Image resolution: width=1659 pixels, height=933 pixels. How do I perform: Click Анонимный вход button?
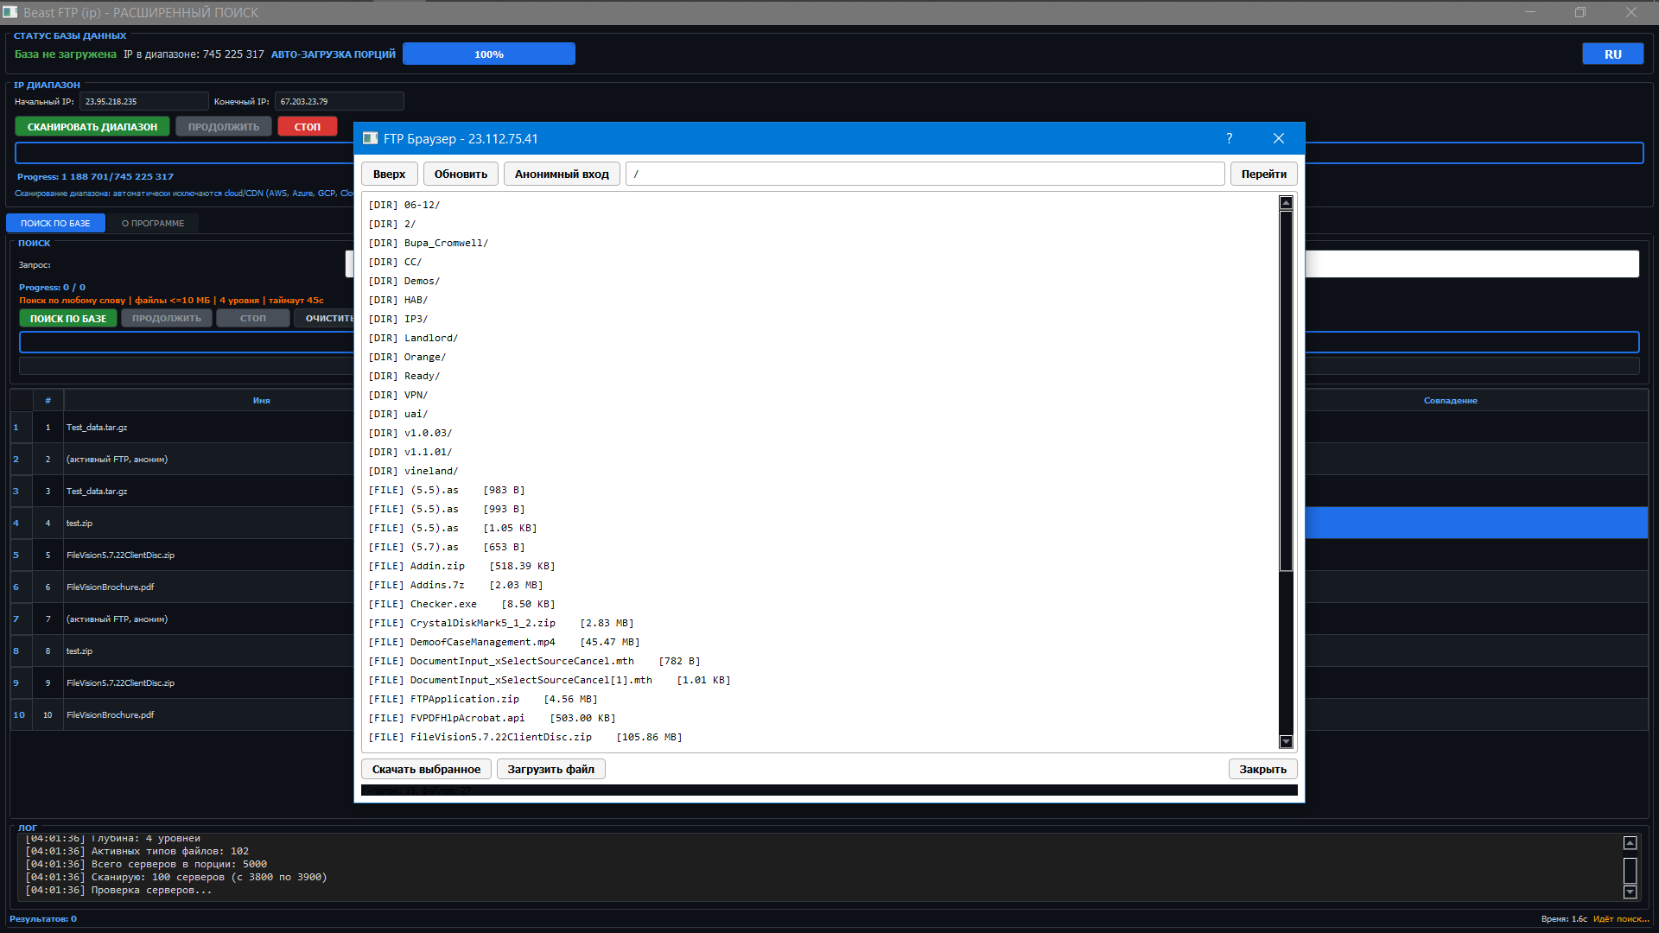[x=562, y=174]
